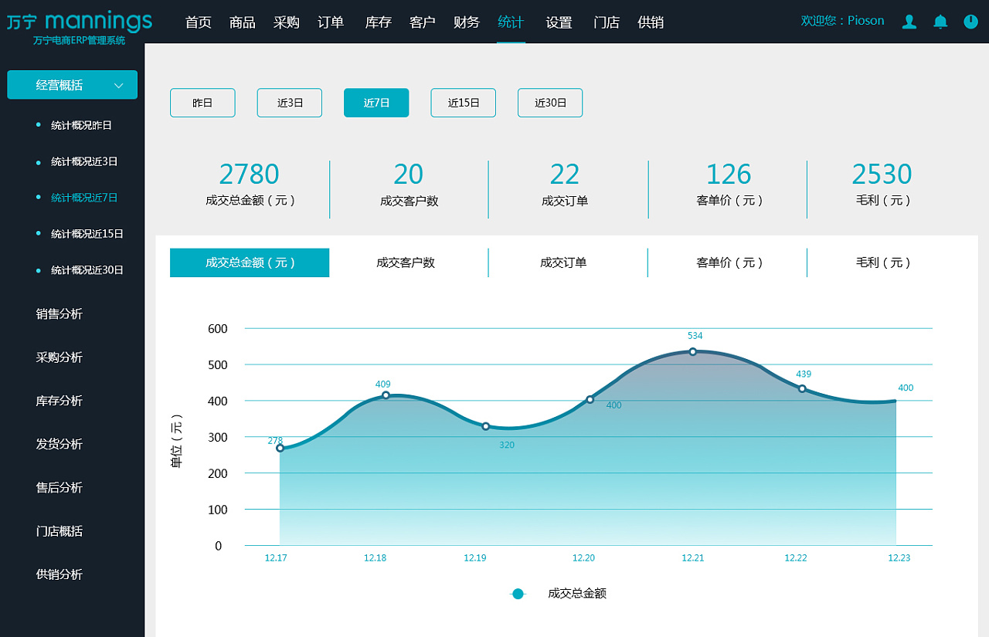This screenshot has width=989, height=637.
Task: Collapse the 经营概括 sidebar section
Action: (72, 84)
